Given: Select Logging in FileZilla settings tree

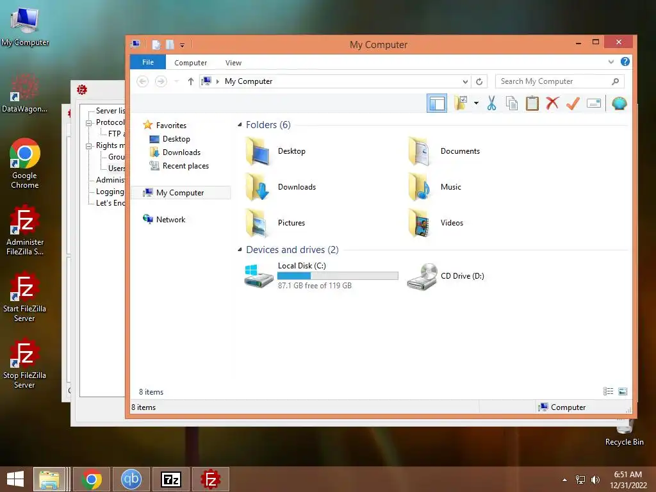Looking at the screenshot, I should pos(110,192).
